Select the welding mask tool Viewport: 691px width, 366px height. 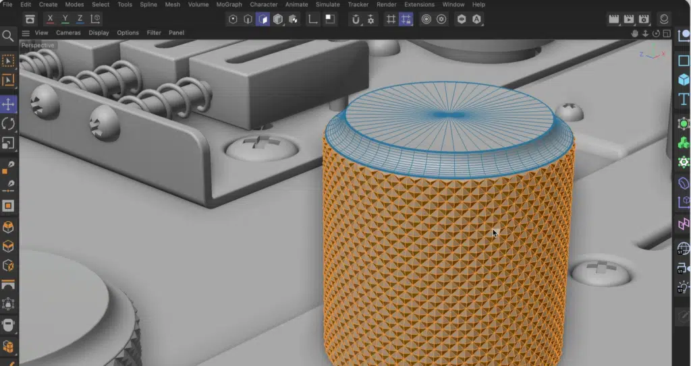pos(8,326)
